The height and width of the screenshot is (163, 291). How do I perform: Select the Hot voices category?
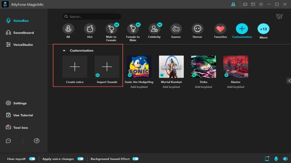89,31
